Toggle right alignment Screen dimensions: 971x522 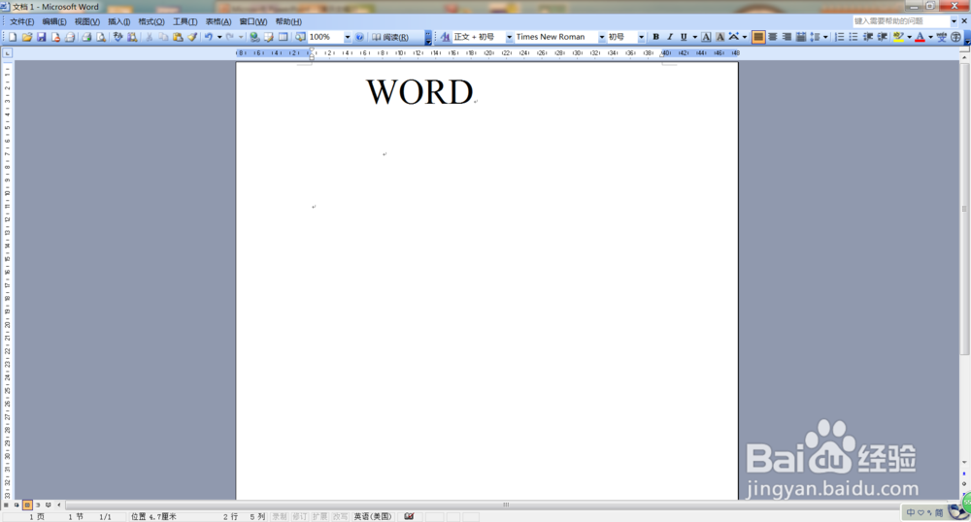click(x=787, y=37)
